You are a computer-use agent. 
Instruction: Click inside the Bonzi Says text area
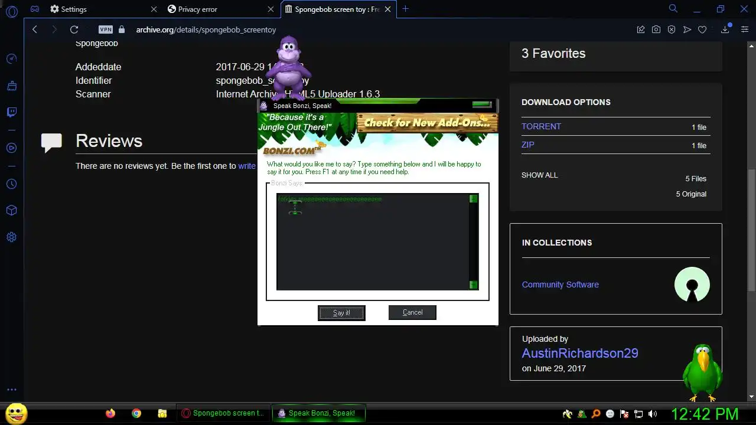pyautogui.click(x=373, y=242)
